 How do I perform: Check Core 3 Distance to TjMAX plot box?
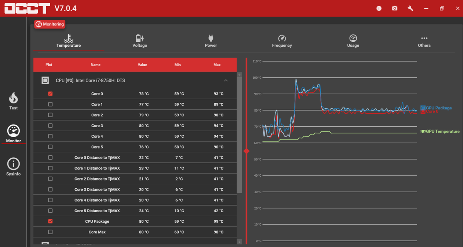[50, 189]
